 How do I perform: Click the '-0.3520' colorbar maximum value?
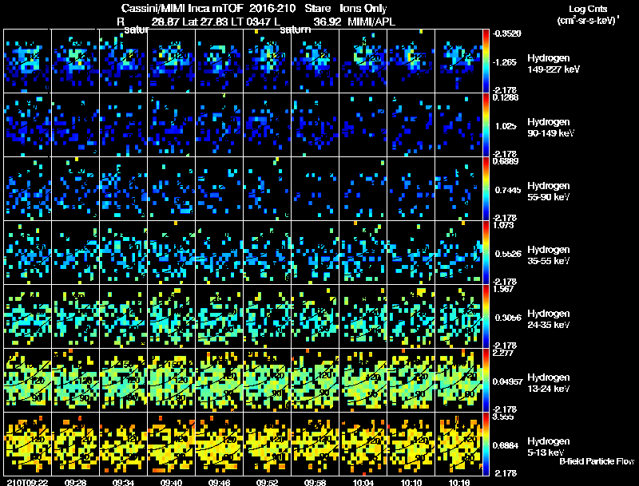click(x=507, y=34)
